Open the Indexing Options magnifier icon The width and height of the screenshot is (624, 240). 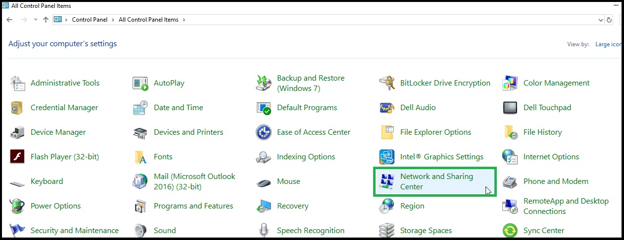tap(264, 157)
